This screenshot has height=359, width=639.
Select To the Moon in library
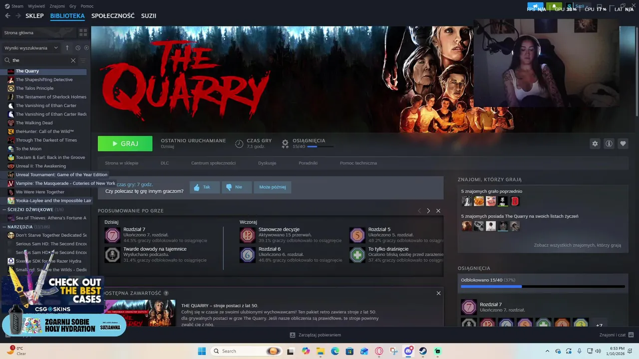pyautogui.click(x=28, y=149)
